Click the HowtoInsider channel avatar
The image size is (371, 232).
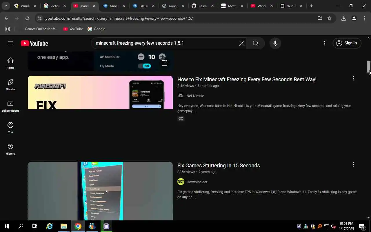(x=181, y=182)
